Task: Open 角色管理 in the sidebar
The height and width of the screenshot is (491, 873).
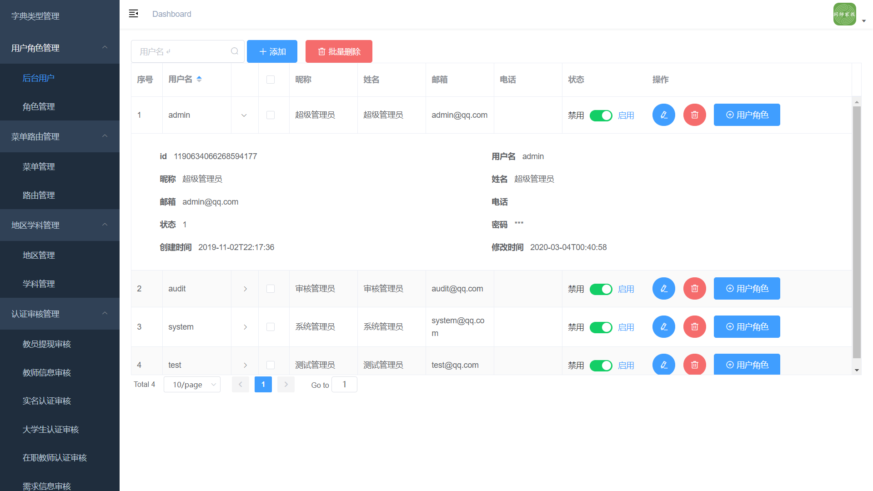Action: [39, 106]
